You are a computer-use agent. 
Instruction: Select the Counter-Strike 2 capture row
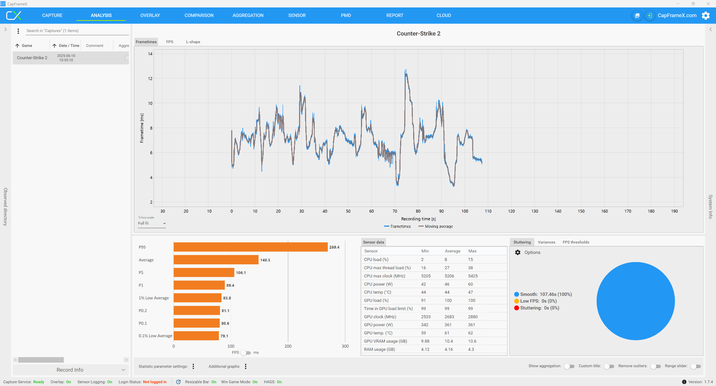pyautogui.click(x=71, y=58)
